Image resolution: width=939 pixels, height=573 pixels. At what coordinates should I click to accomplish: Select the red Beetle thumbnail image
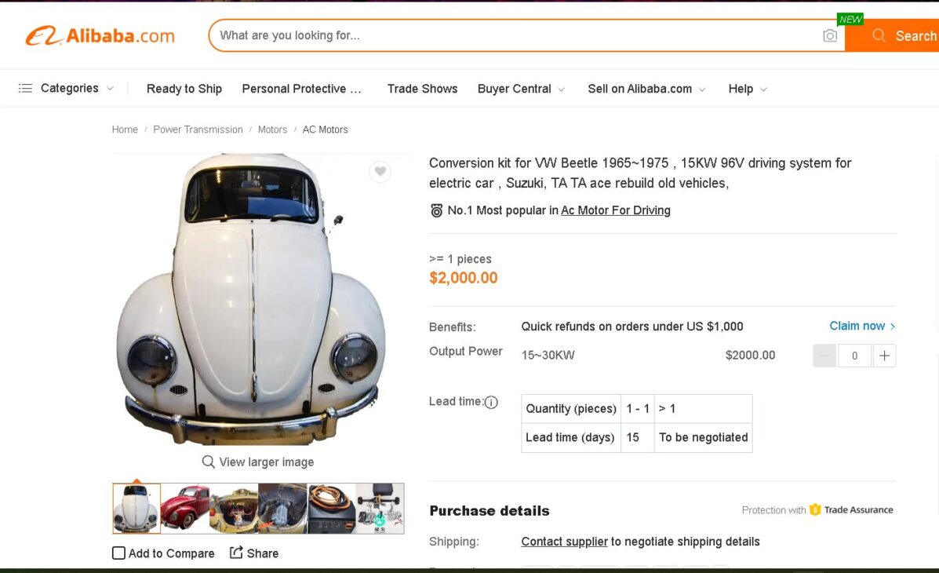(x=185, y=509)
